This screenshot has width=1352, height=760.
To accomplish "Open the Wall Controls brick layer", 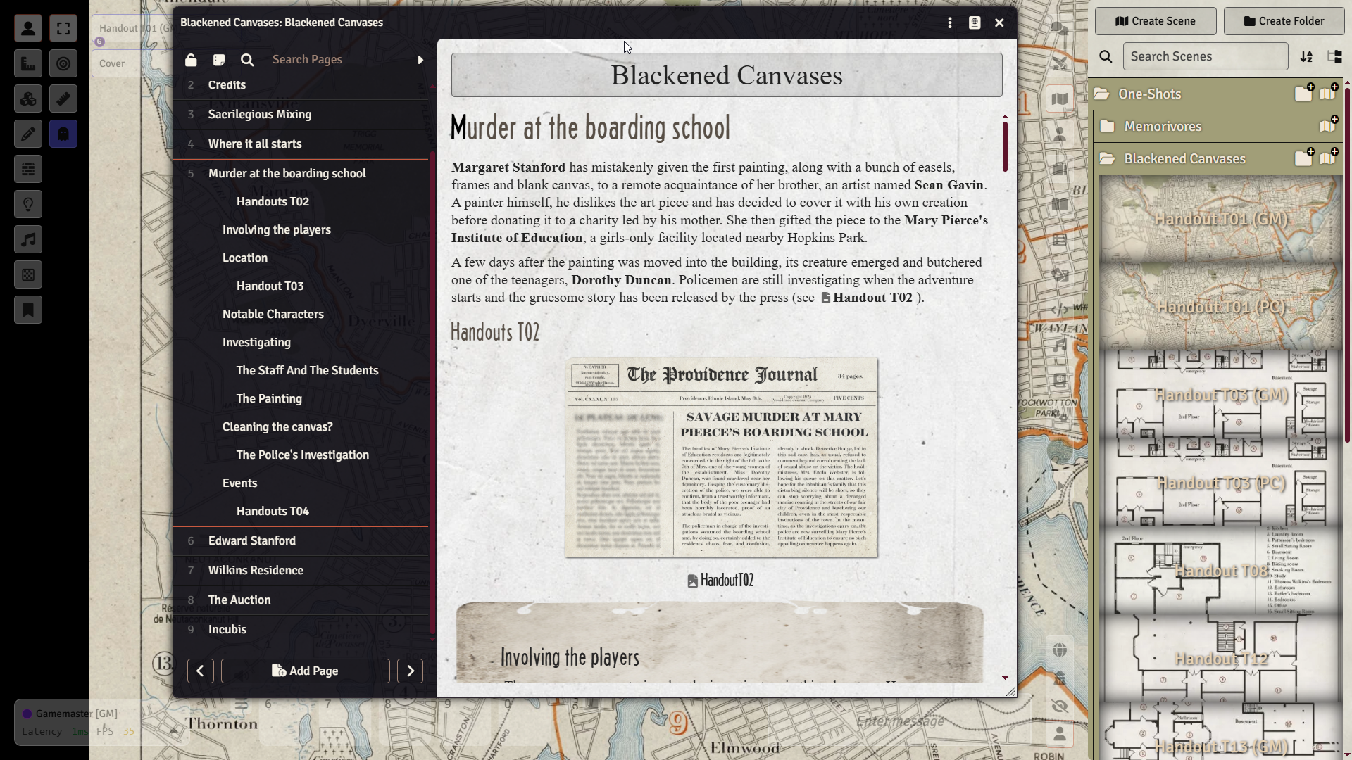I will 28,169.
